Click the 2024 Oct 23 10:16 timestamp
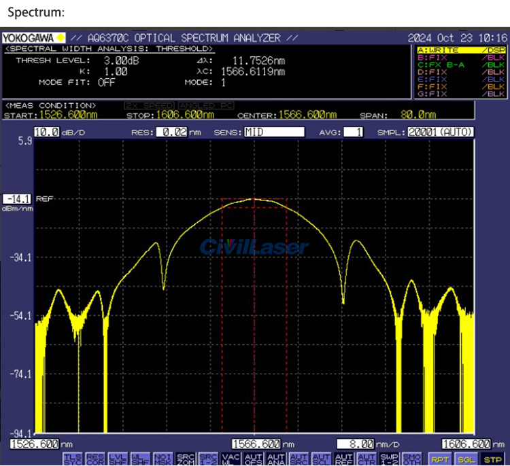 coord(458,38)
